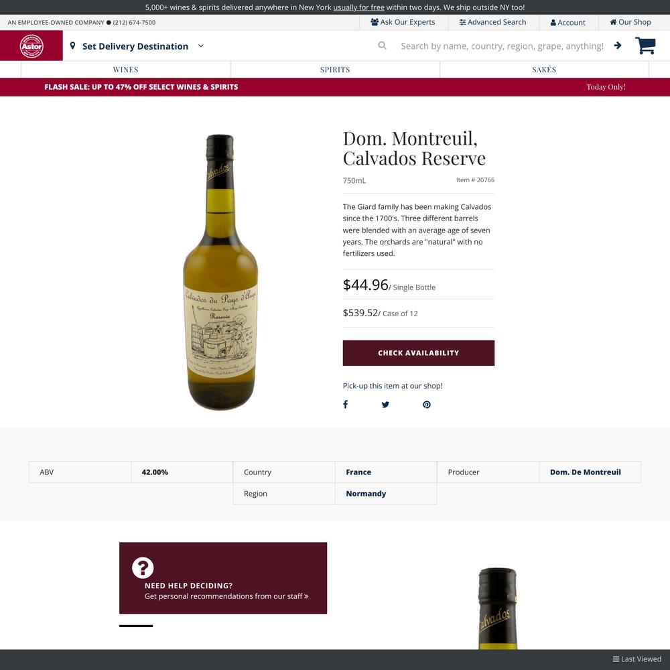Click the $539.52 case price
The width and height of the screenshot is (670, 670).
click(x=360, y=313)
